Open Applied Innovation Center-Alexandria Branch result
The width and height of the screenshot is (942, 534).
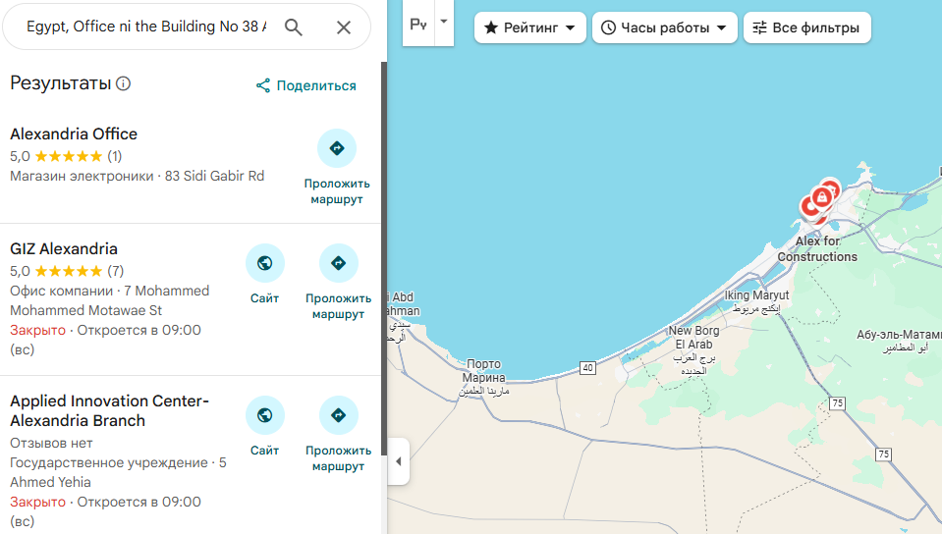tap(109, 411)
